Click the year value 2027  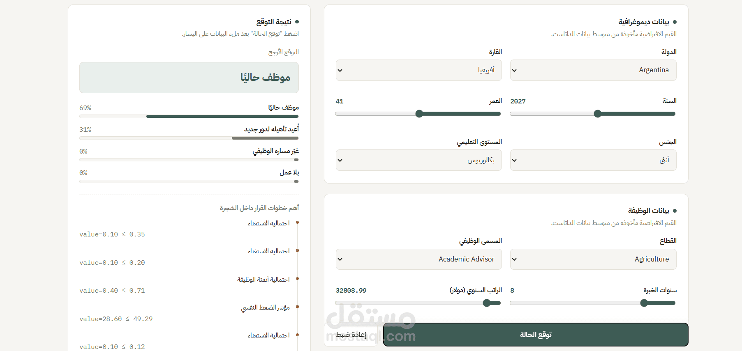pyautogui.click(x=518, y=101)
